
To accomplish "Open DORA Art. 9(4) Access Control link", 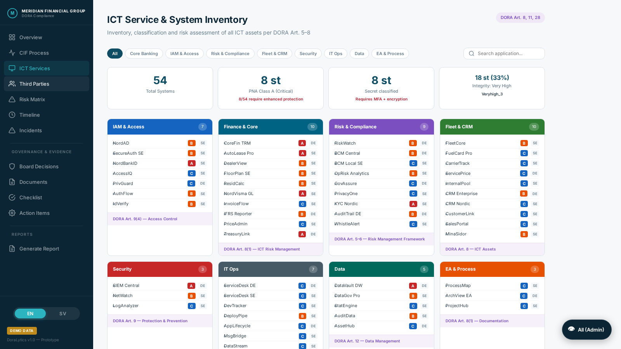I will [145, 219].
